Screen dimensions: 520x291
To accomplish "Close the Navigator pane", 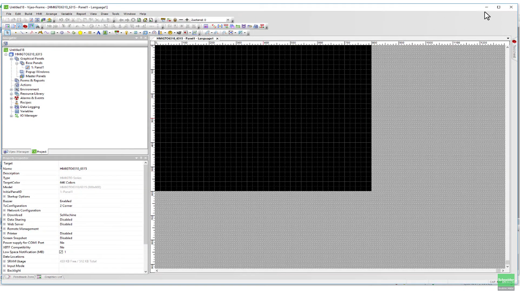I will tap(145, 38).
